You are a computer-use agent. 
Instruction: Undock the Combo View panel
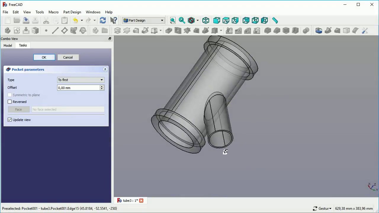click(x=110, y=39)
